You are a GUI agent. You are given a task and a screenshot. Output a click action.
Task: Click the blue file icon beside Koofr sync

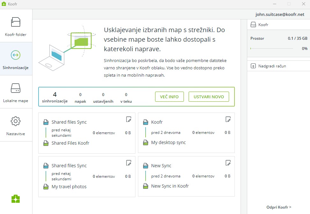pos(146,122)
